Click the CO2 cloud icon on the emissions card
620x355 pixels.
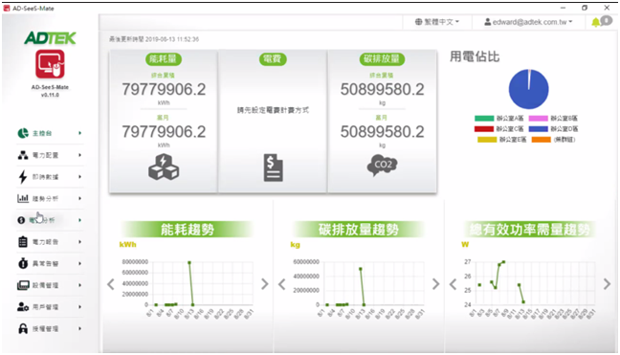click(382, 166)
